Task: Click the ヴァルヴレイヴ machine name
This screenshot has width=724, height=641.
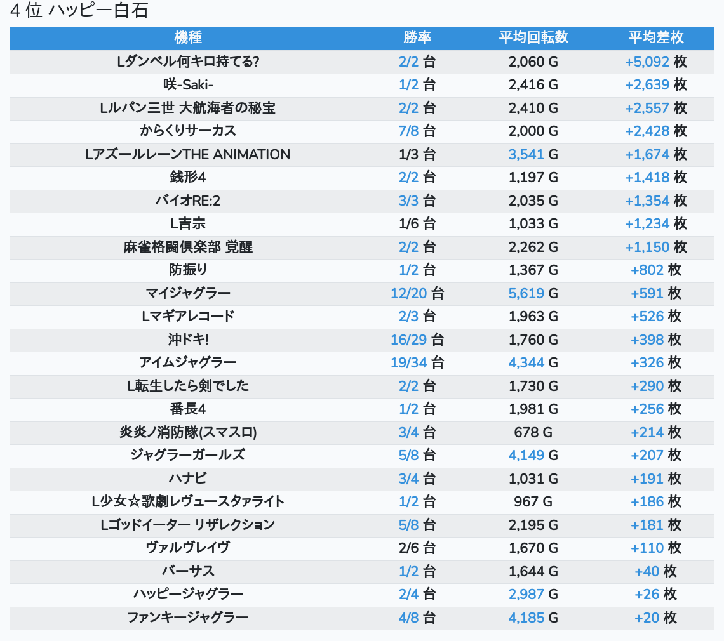Action: [x=188, y=548]
